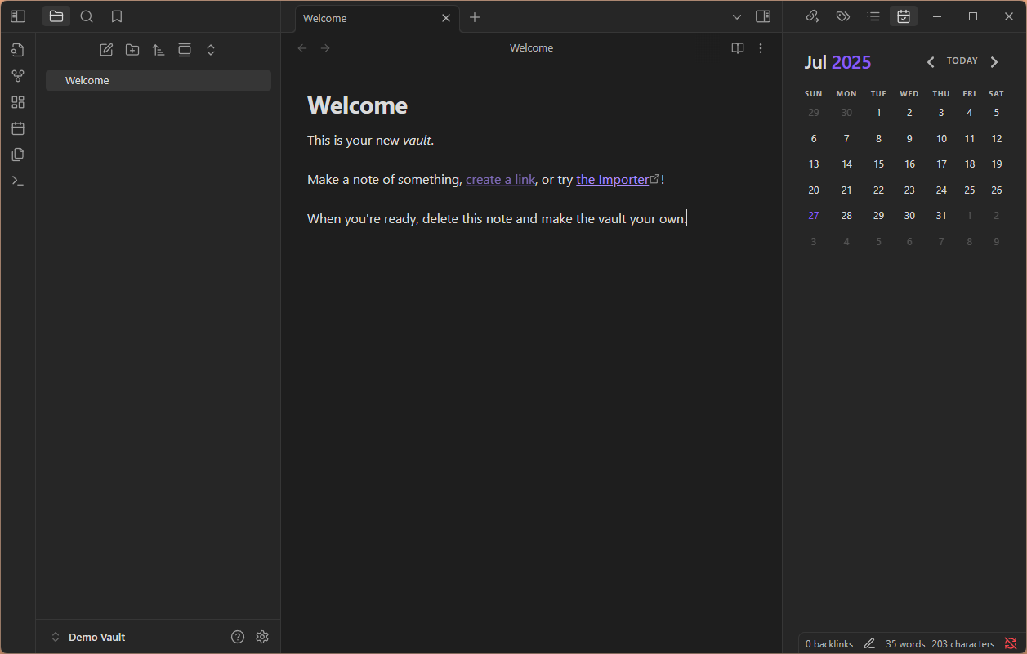Open the Bookmarks pane icon
The image size is (1027, 654).
pos(117,16)
